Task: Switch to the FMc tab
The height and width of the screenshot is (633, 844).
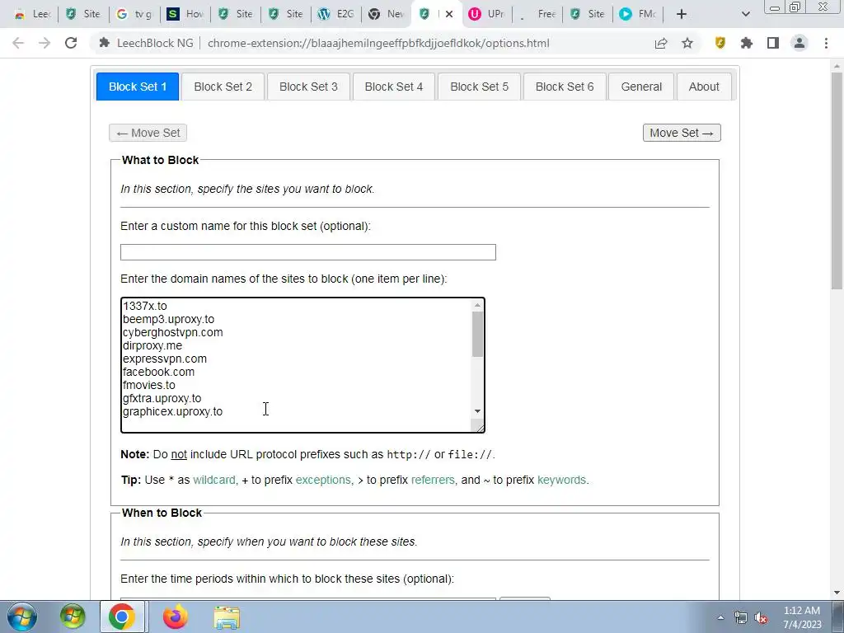Action: [x=638, y=14]
